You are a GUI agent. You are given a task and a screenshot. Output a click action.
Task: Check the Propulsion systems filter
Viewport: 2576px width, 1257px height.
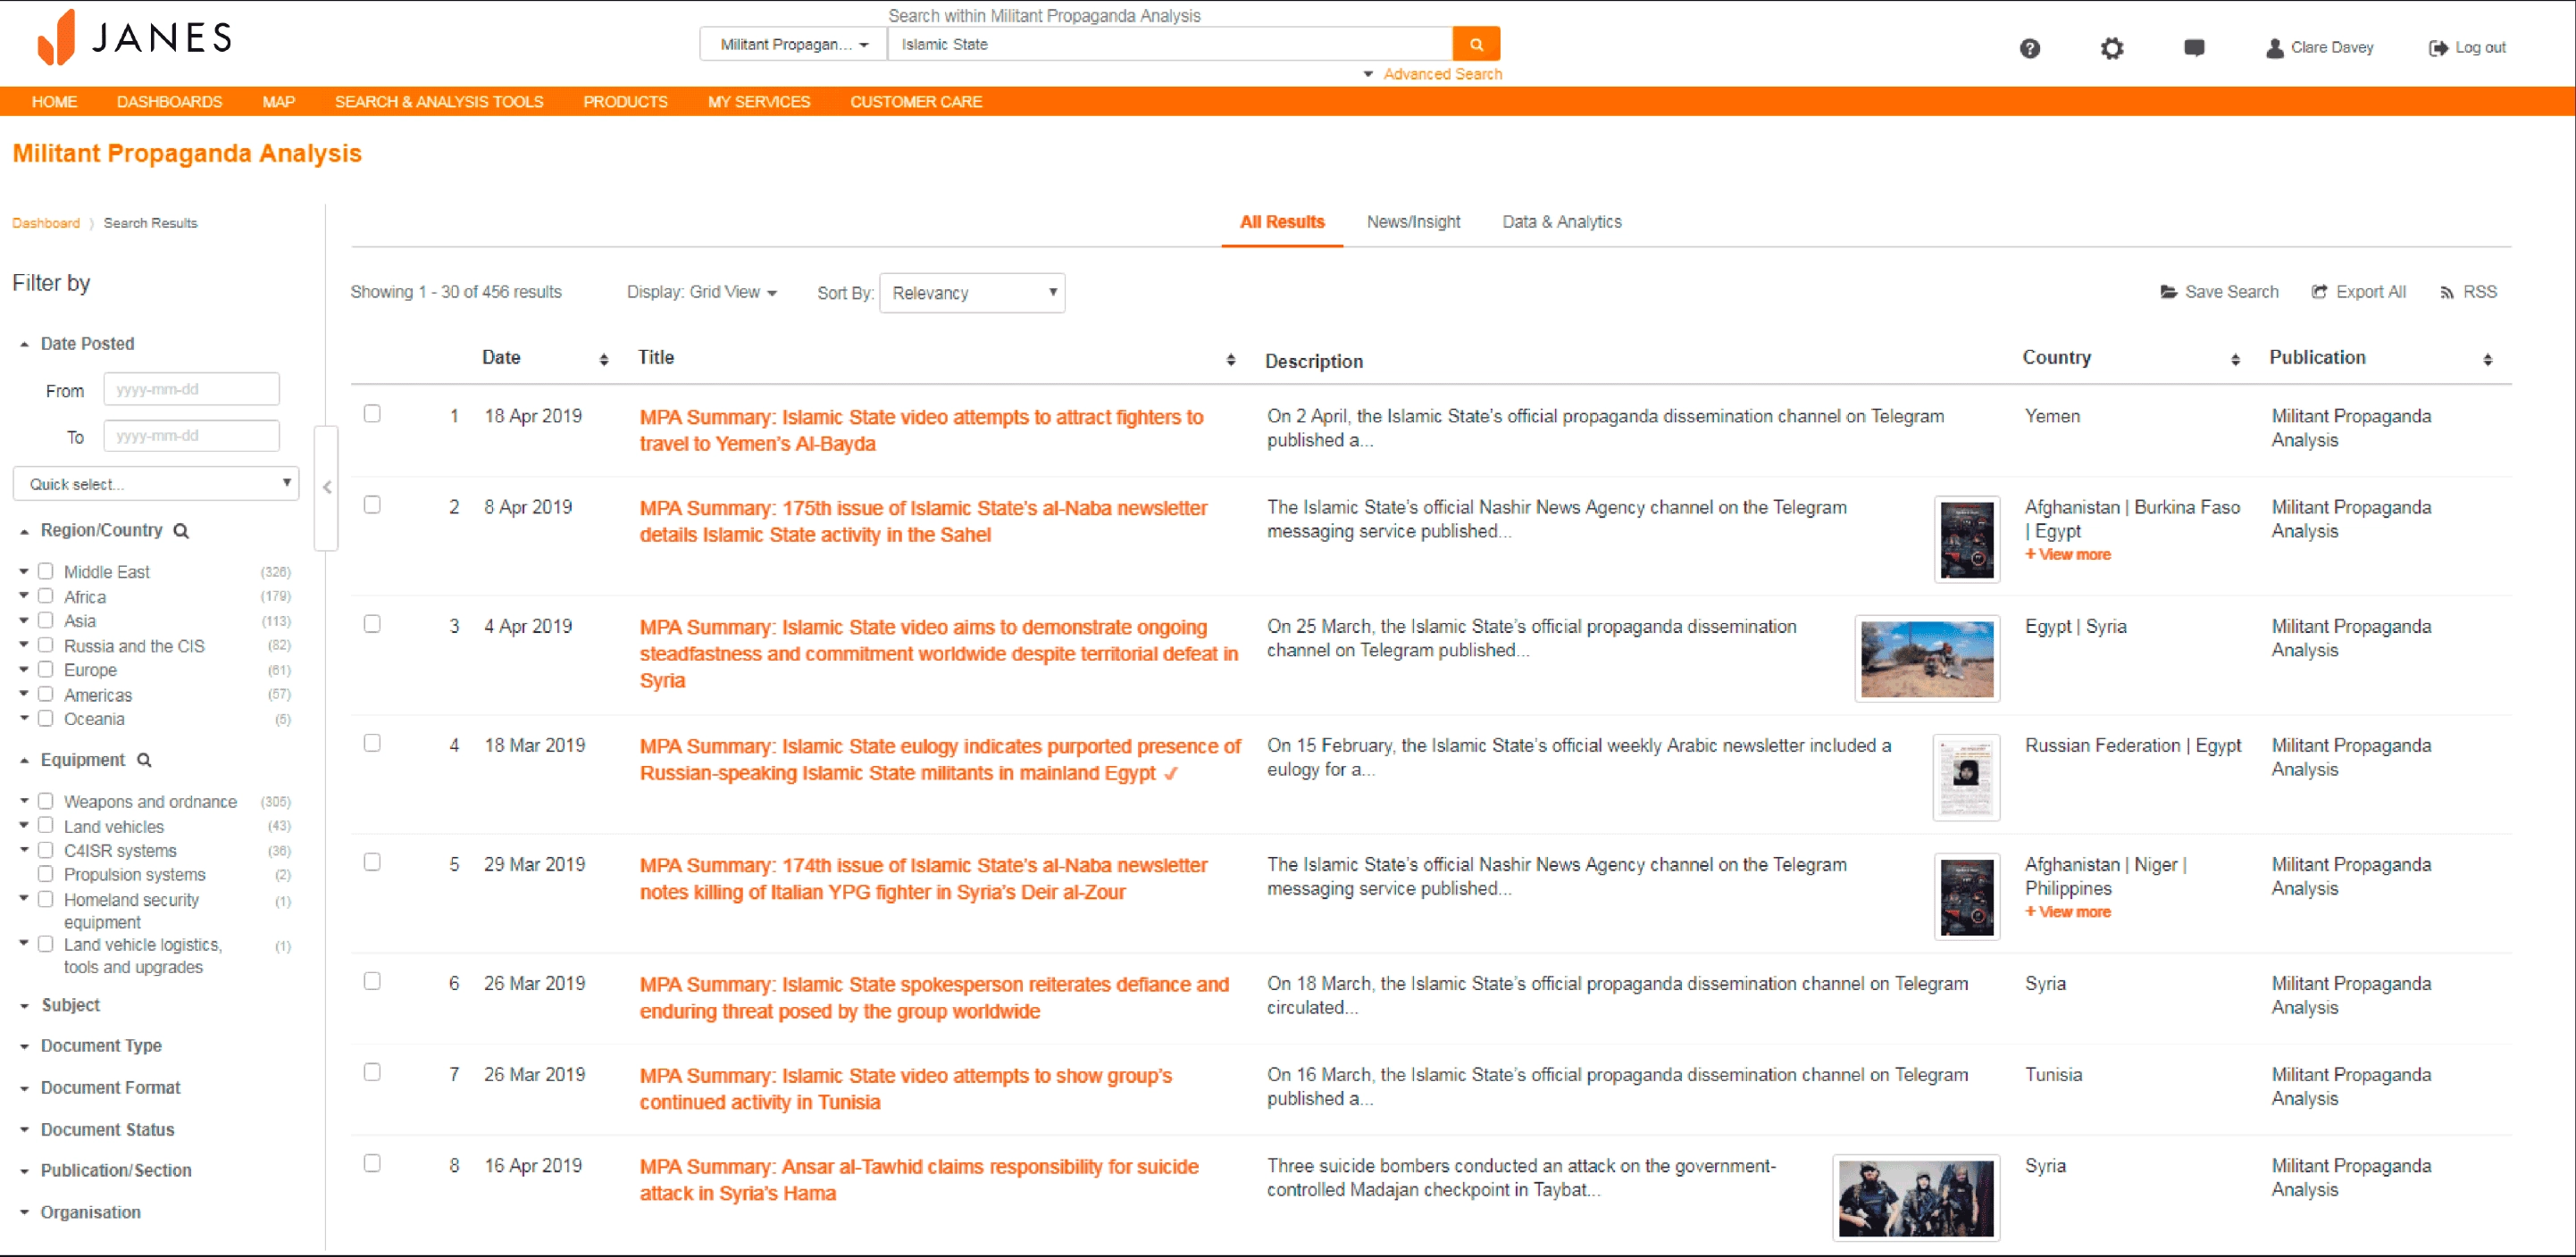tap(45, 874)
